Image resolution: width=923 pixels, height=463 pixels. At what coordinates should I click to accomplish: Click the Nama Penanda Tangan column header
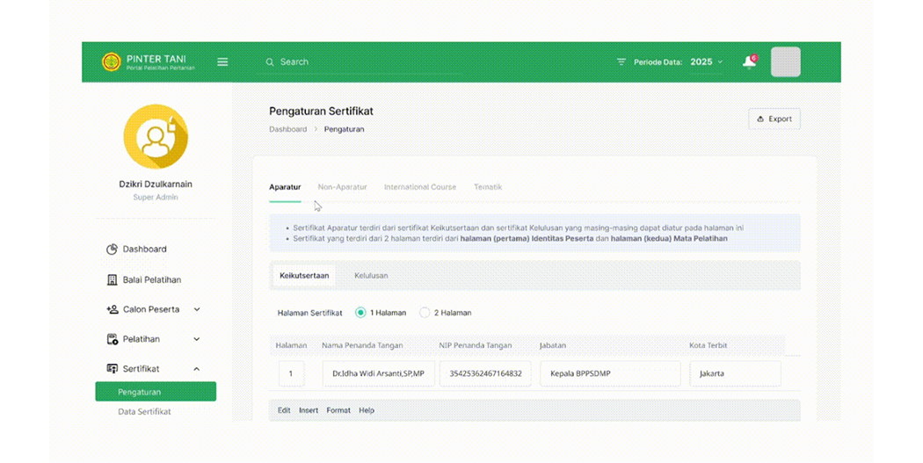(362, 346)
